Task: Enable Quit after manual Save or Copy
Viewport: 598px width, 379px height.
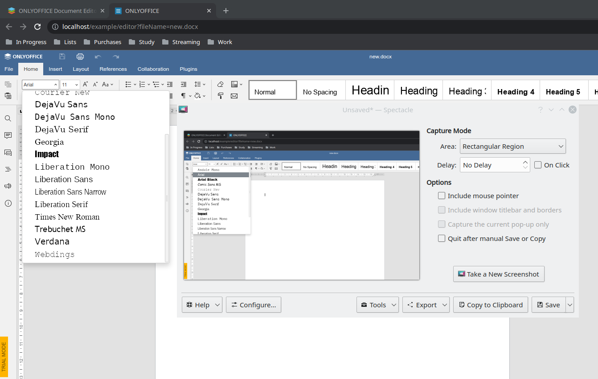Action: coord(442,238)
